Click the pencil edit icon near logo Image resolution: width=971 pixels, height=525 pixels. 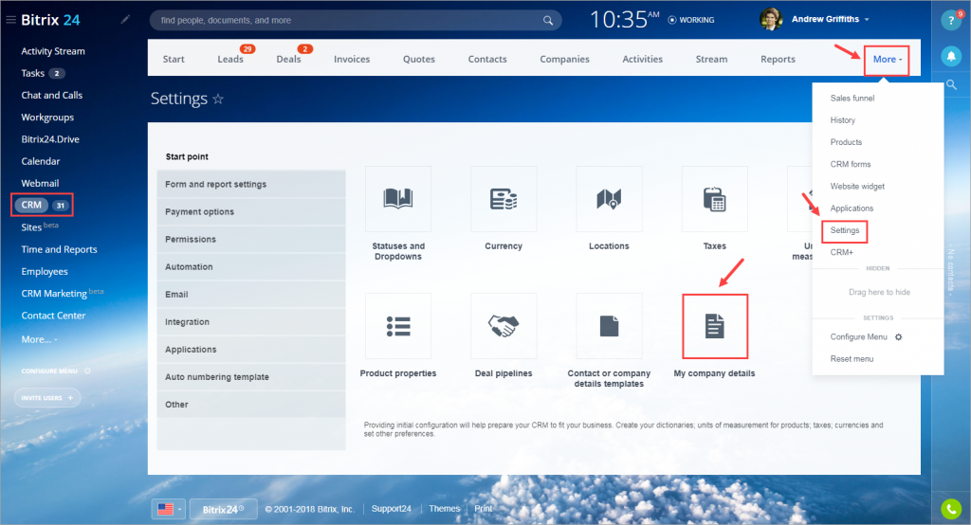coord(125,20)
